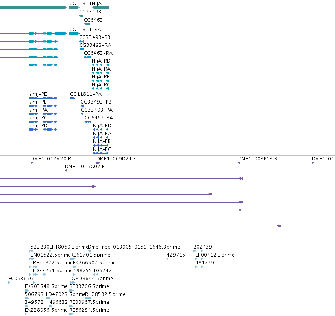The image size is (335, 316).
Task: Open transcript CG33493-RA
Action: coord(96,45)
